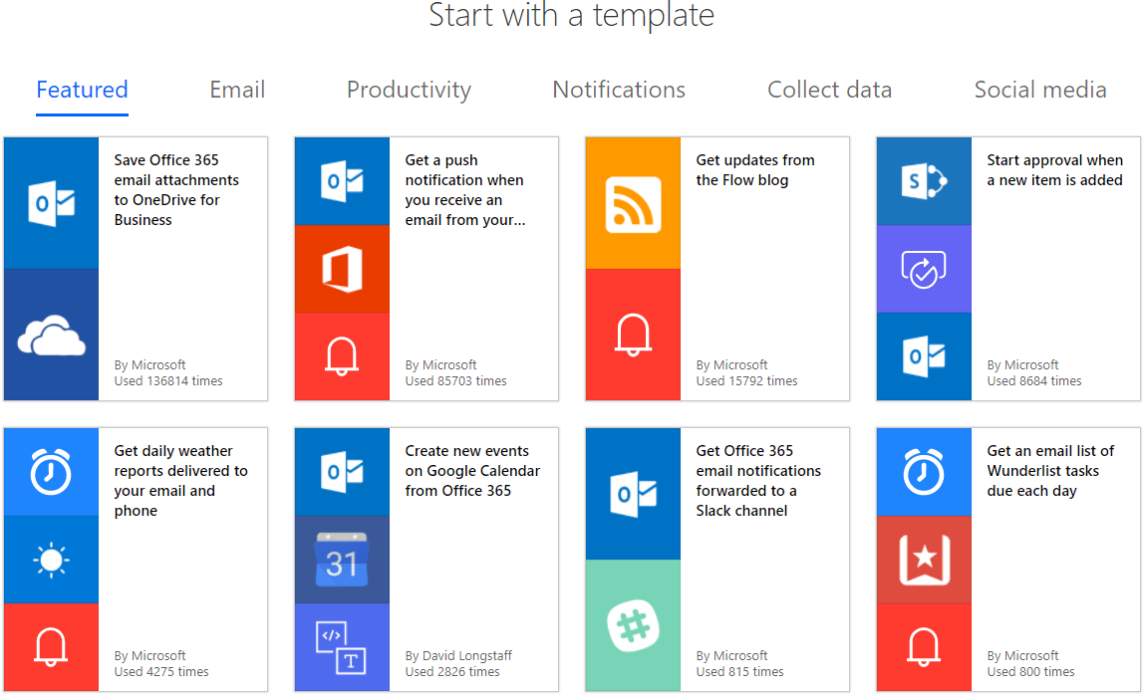This screenshot has width=1144, height=695.
Task: Click the red Wunderlist star icon
Action: pos(924,560)
